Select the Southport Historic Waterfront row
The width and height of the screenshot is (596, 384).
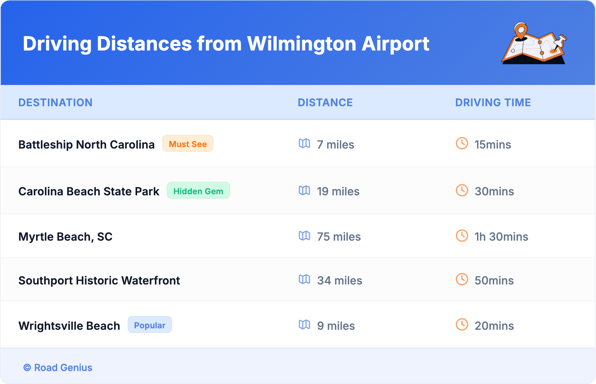click(99, 280)
